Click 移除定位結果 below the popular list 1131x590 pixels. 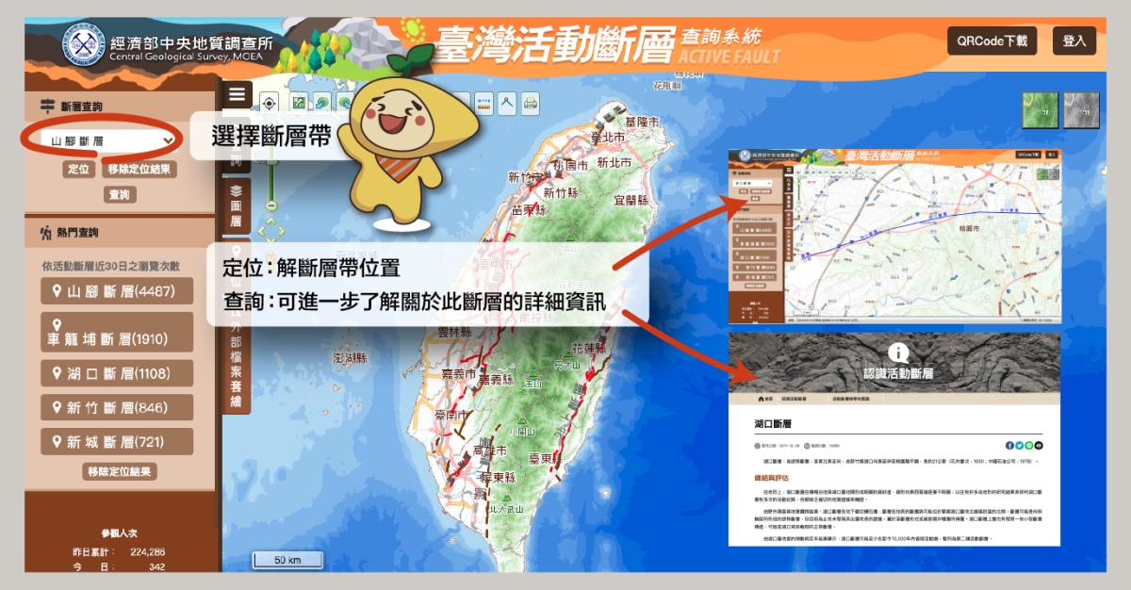click(120, 471)
